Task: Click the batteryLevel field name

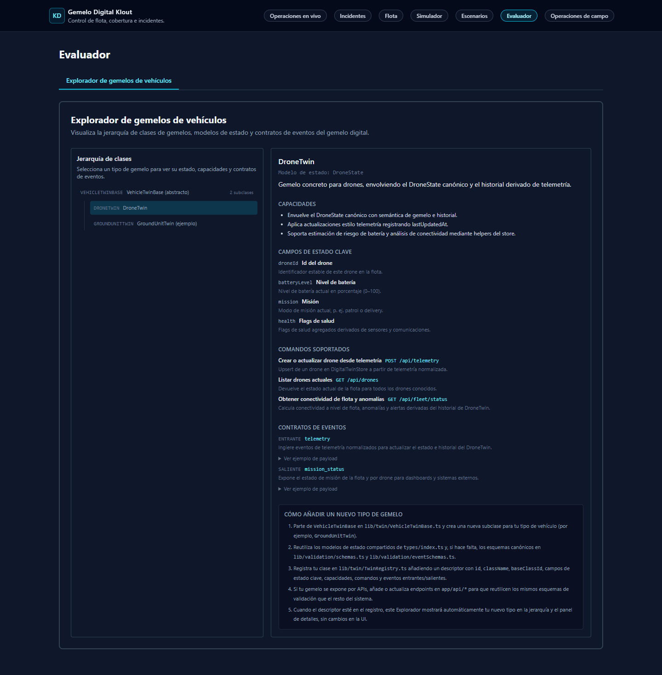Action: 295,283
